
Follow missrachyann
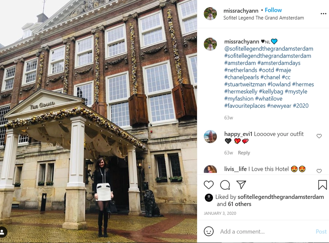point(273,10)
